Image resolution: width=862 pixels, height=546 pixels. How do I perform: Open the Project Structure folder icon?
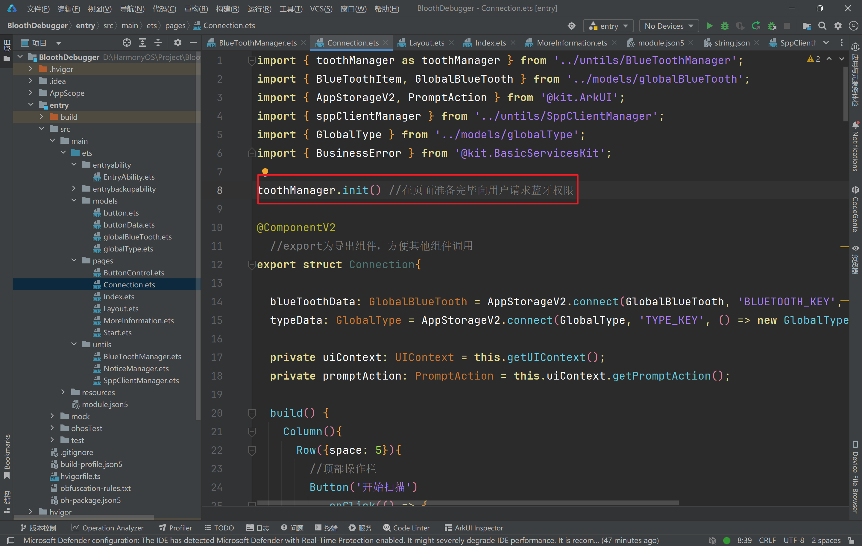[807, 26]
